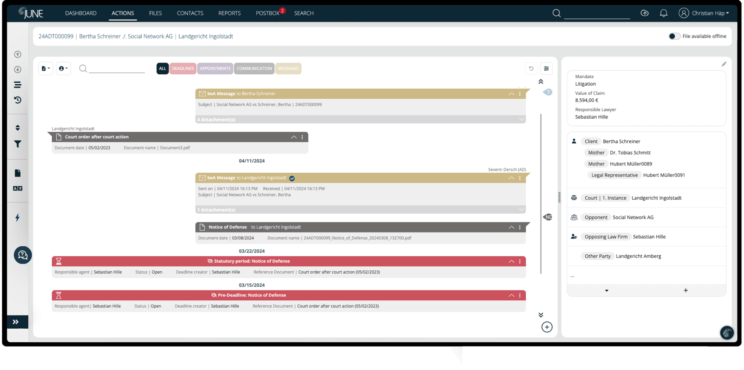Open the document export dropdown
The width and height of the screenshot is (744, 370).
[45, 68]
